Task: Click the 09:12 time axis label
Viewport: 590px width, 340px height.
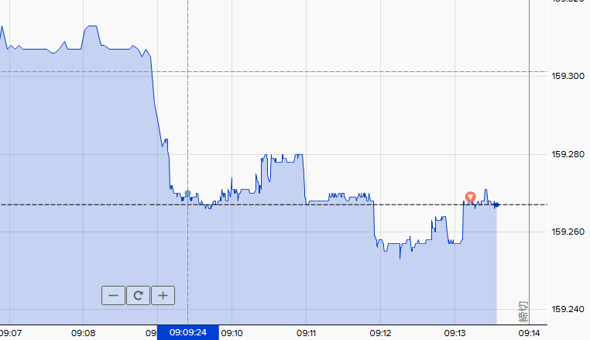Action: tap(380, 333)
